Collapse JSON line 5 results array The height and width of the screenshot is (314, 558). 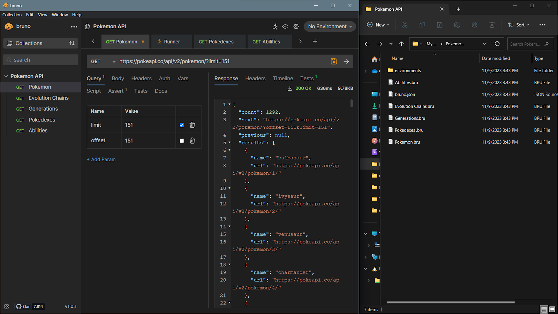click(x=229, y=142)
